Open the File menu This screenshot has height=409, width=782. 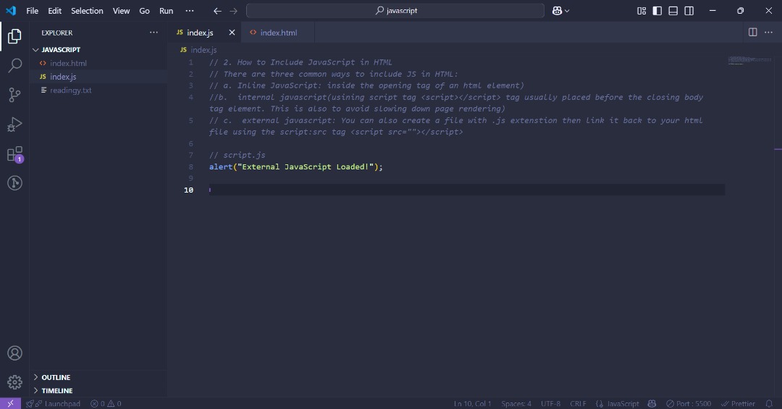click(x=32, y=10)
